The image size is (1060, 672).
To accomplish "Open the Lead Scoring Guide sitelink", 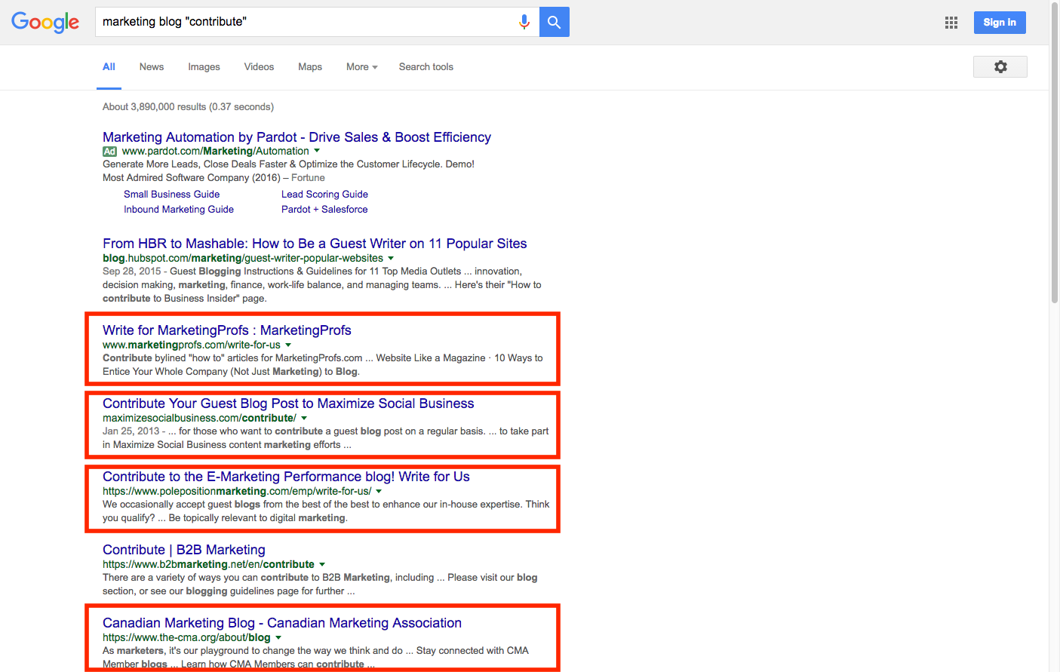I will tap(324, 195).
